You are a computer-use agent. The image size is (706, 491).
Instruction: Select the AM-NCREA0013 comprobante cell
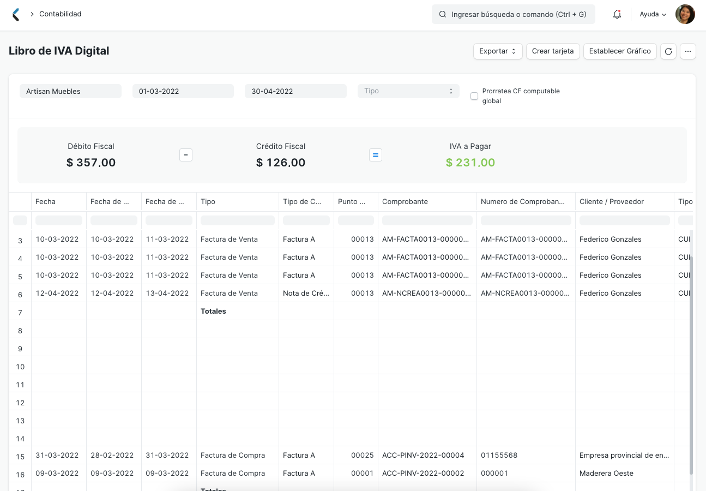click(427, 294)
